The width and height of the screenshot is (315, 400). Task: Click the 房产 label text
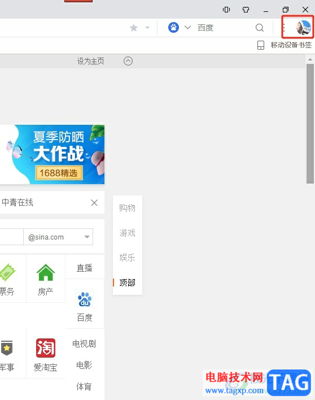coord(45,292)
